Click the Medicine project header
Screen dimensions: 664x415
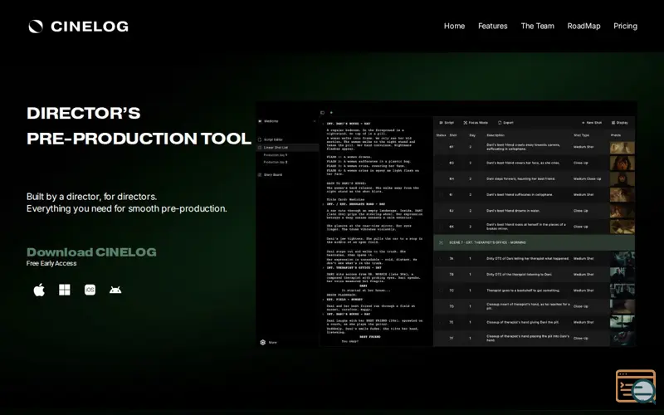click(x=271, y=121)
